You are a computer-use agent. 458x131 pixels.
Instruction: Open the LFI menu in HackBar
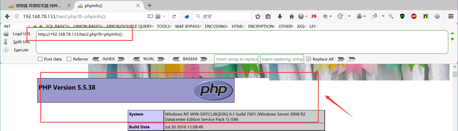(x=313, y=26)
